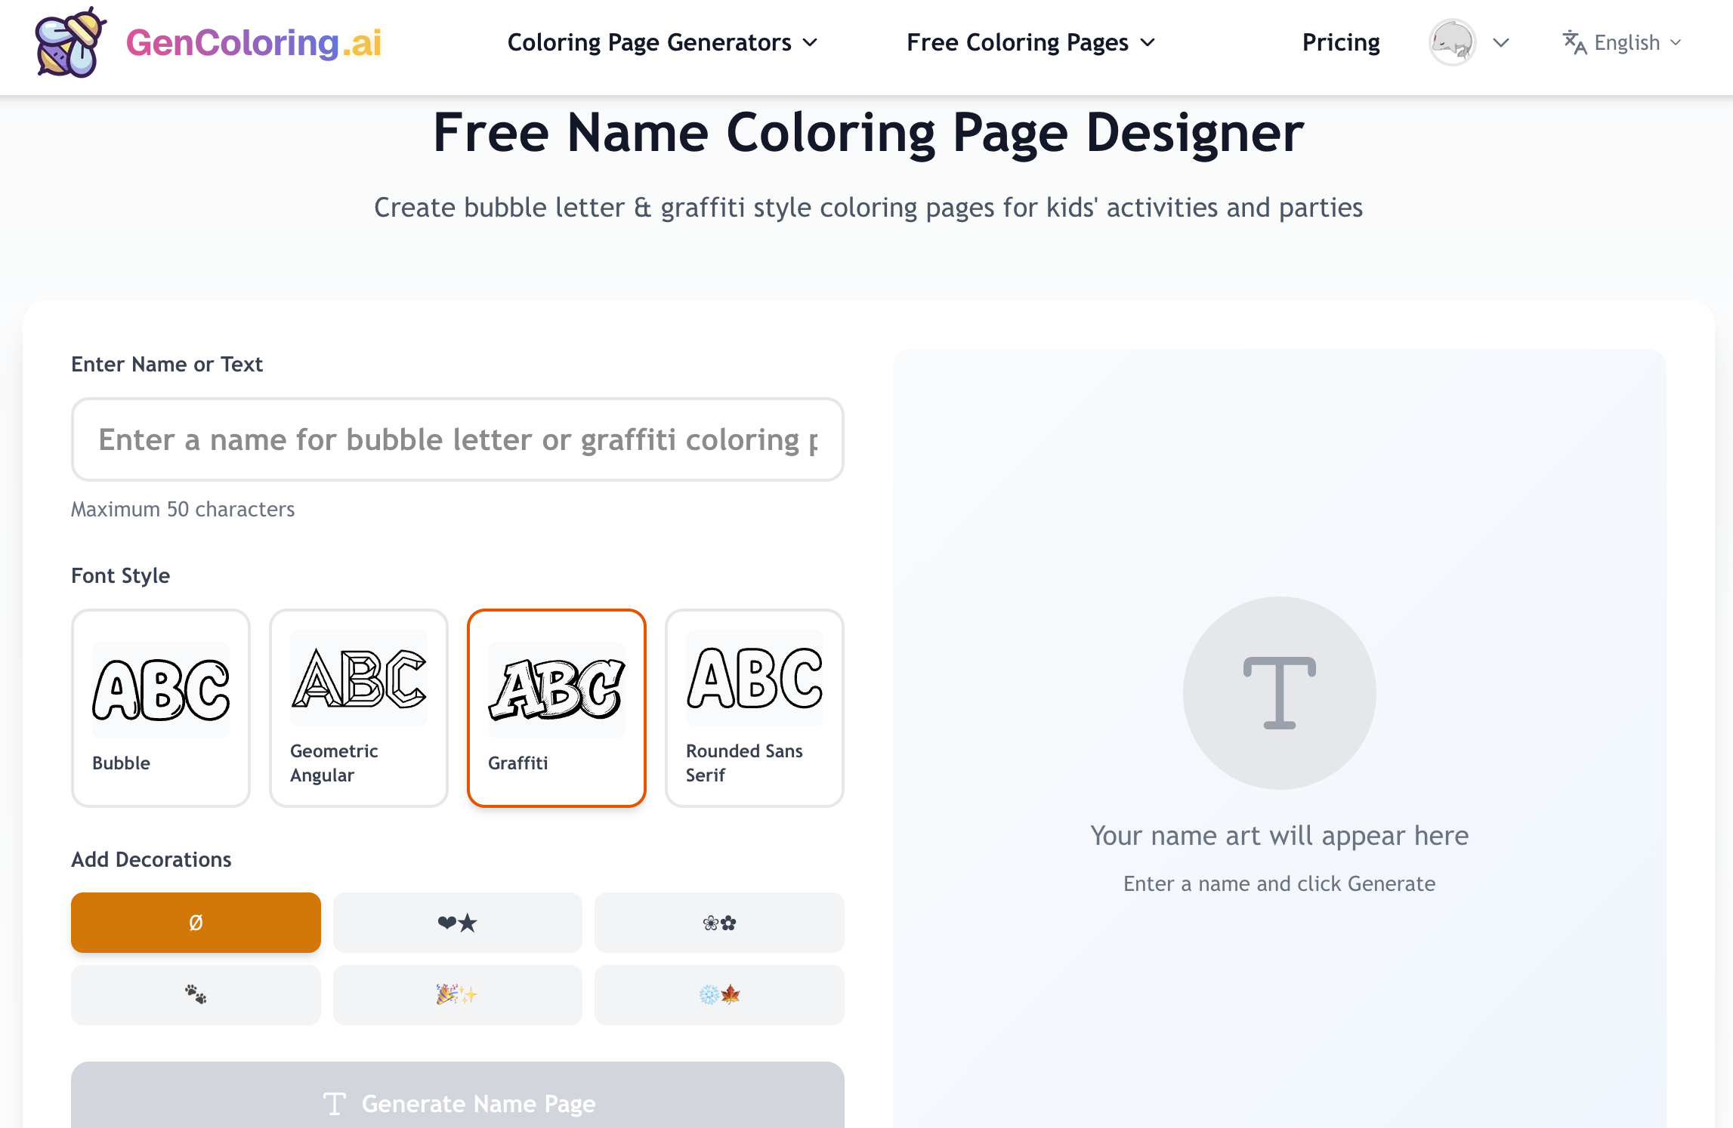
Task: Expand the Coloring Page Generators menu
Action: (662, 42)
